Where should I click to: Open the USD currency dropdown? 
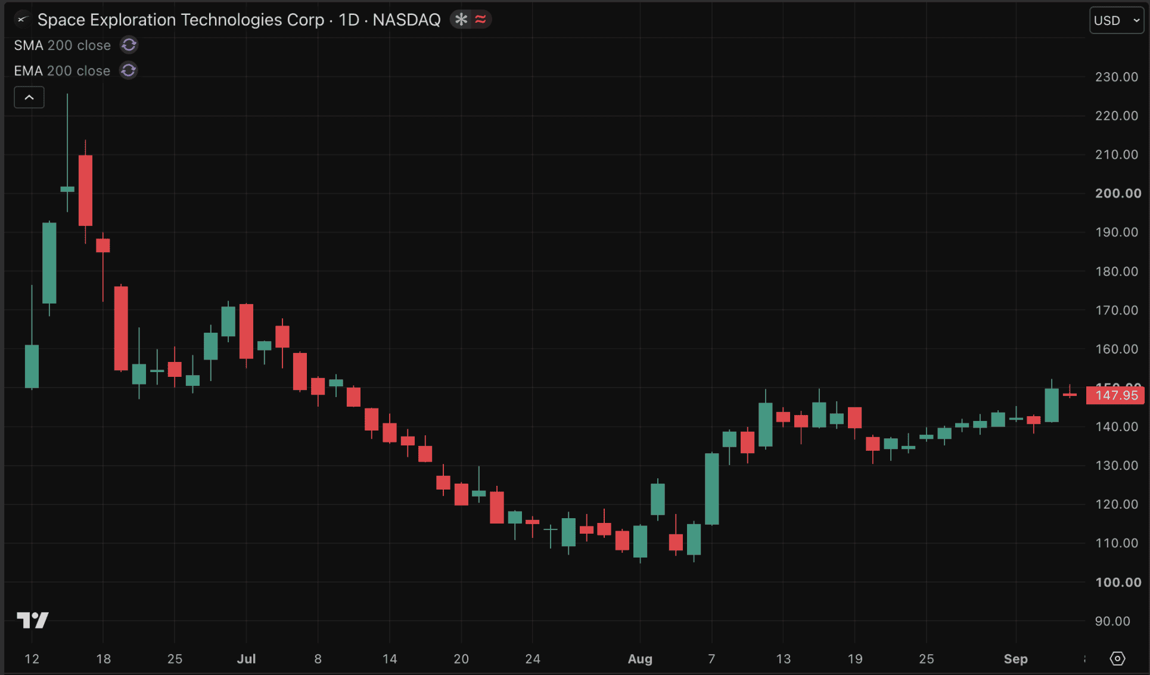click(1117, 20)
